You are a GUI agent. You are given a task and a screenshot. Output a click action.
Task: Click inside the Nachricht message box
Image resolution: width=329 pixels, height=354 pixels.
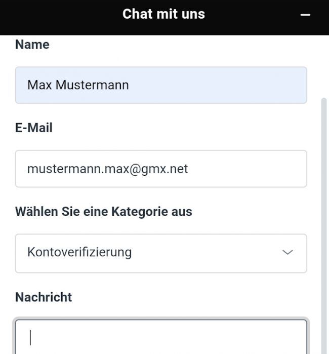[161, 337]
